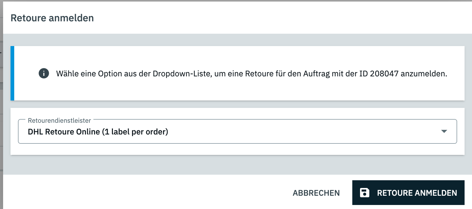
Task: Click the info notice text starting 'Wähle eine Option'
Action: (252, 74)
